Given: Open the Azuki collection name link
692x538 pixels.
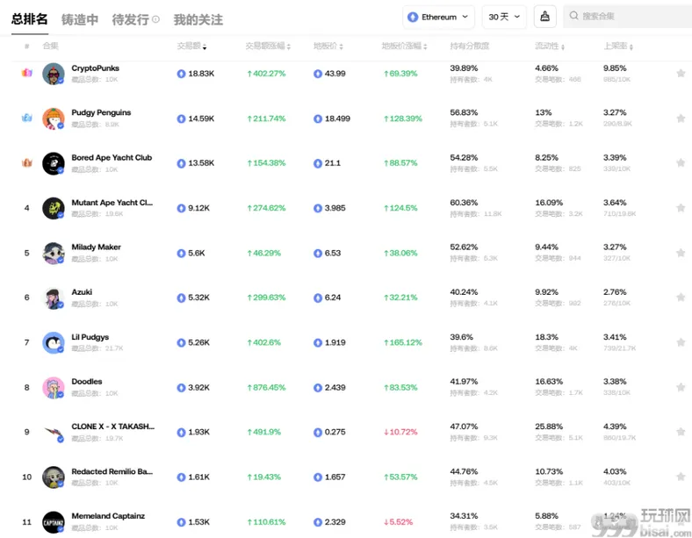Looking at the screenshot, I should click(x=82, y=292).
